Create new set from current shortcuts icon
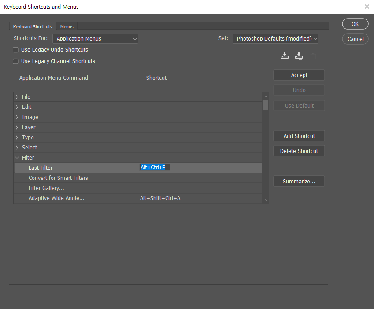374x309 pixels. tap(299, 56)
